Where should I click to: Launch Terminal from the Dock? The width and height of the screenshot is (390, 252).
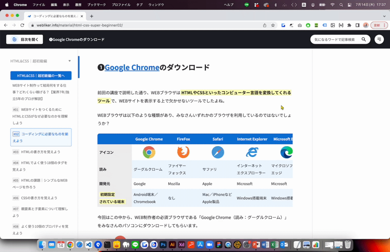(107, 245)
